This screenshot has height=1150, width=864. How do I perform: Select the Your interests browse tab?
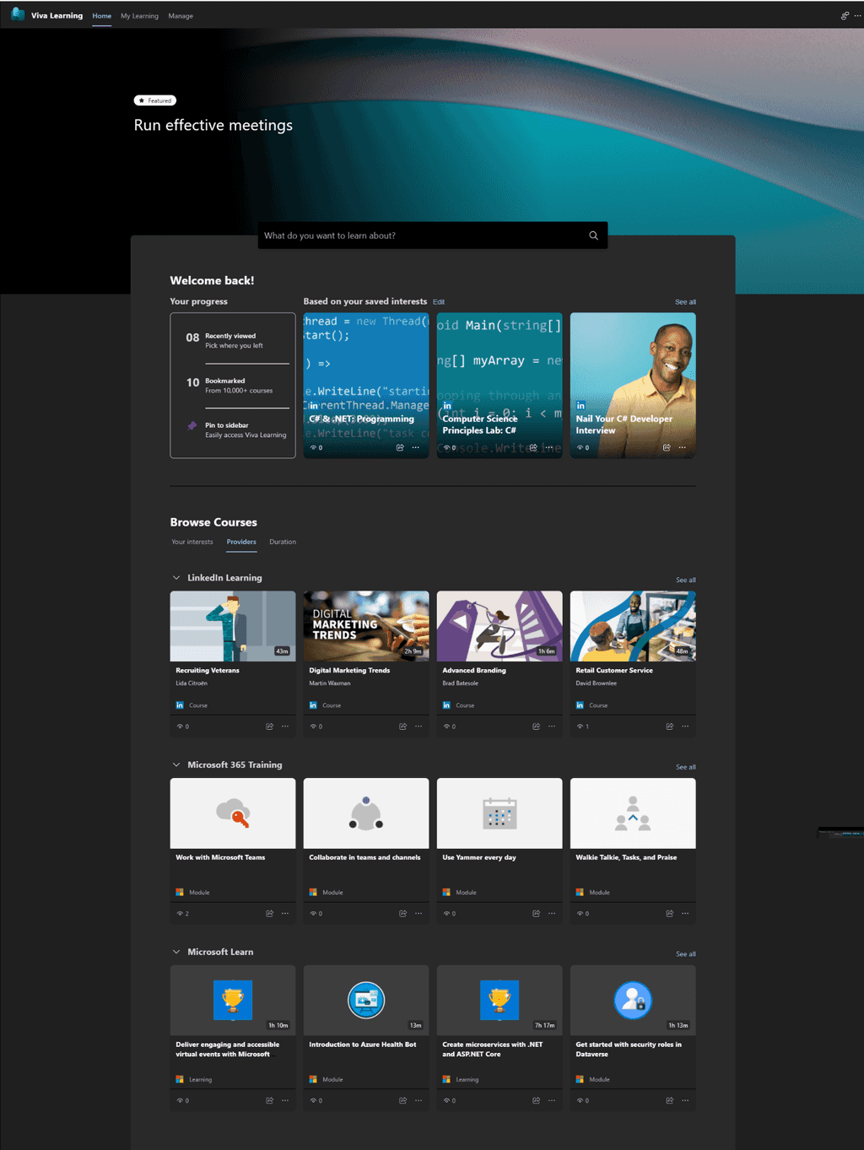click(x=192, y=542)
